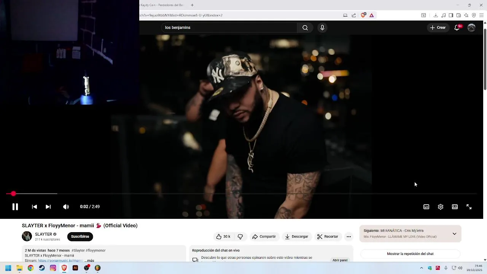Viewport: 487px width, 274px height.
Task: Pause the video with the pause button
Action: tap(15, 207)
